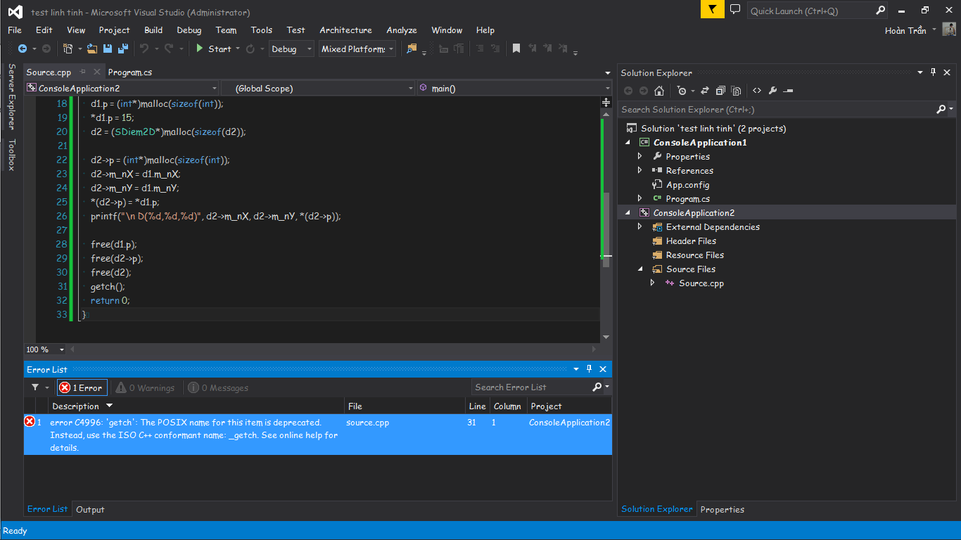This screenshot has width=961, height=540.
Task: Open the Architecture menu
Action: coord(345,30)
